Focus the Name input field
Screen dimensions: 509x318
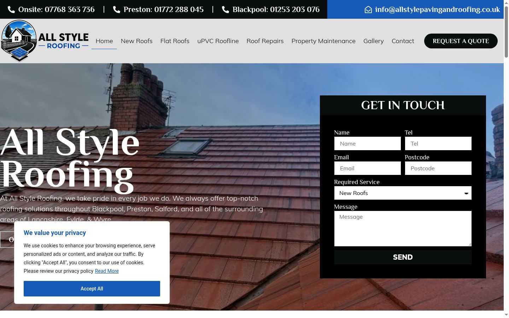tap(368, 143)
